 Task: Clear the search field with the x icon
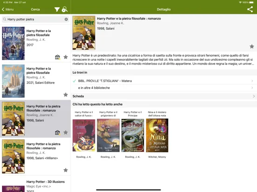pyautogui.click(x=66, y=19)
